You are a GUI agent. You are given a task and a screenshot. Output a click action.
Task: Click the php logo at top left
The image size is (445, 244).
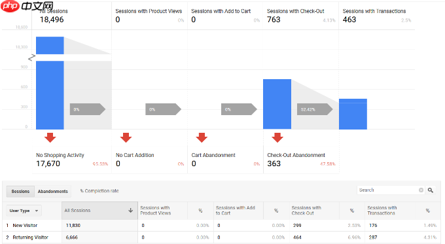pyautogui.click(x=10, y=6)
